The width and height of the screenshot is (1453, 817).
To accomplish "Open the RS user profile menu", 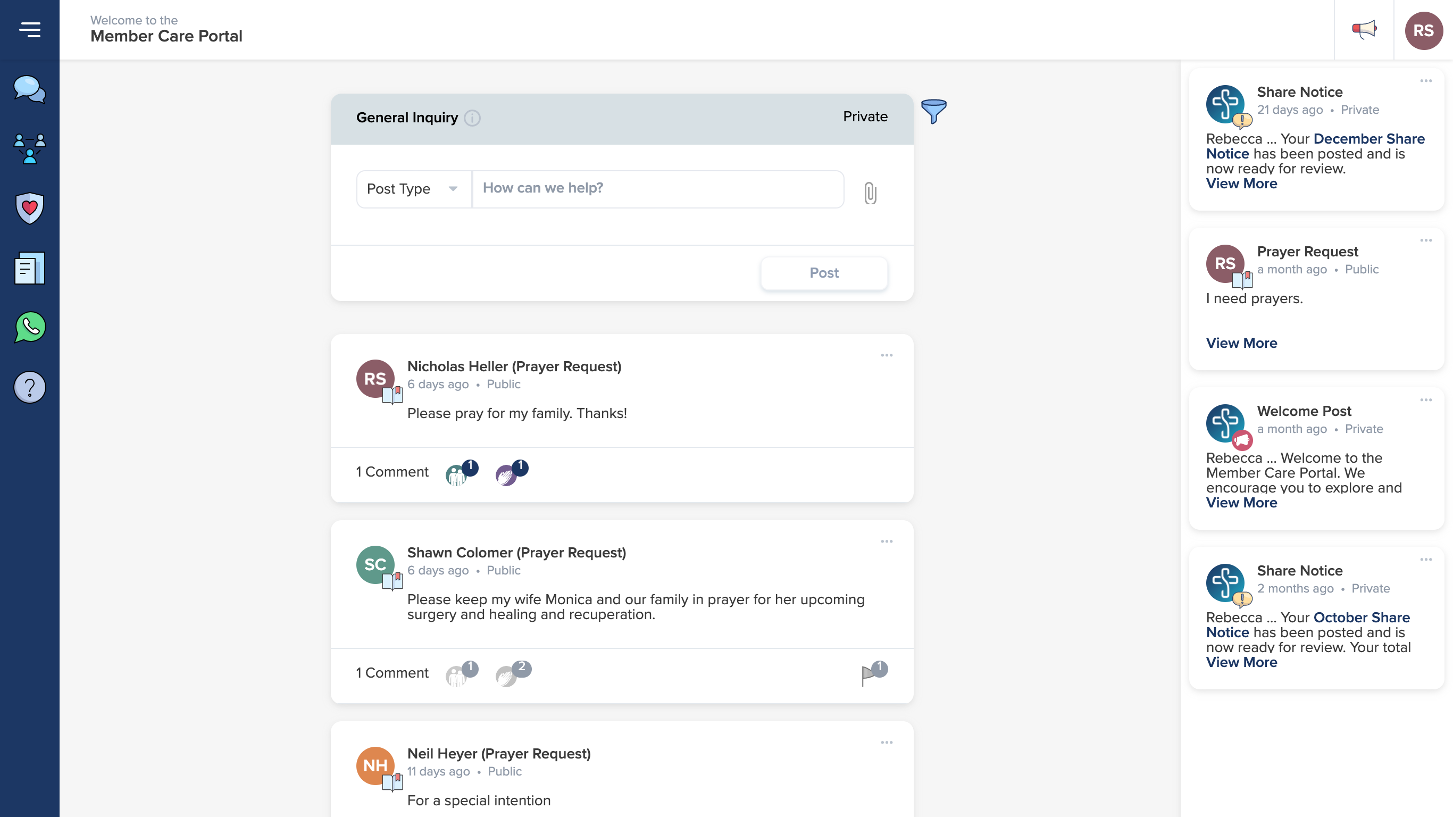I will (x=1423, y=30).
